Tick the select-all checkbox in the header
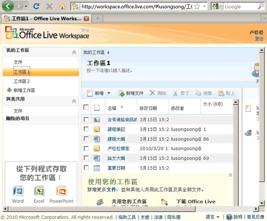The height and width of the screenshot is (221, 267). 86,107
